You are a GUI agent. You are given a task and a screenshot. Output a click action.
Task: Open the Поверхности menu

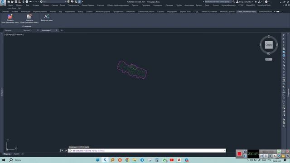[73, 5]
